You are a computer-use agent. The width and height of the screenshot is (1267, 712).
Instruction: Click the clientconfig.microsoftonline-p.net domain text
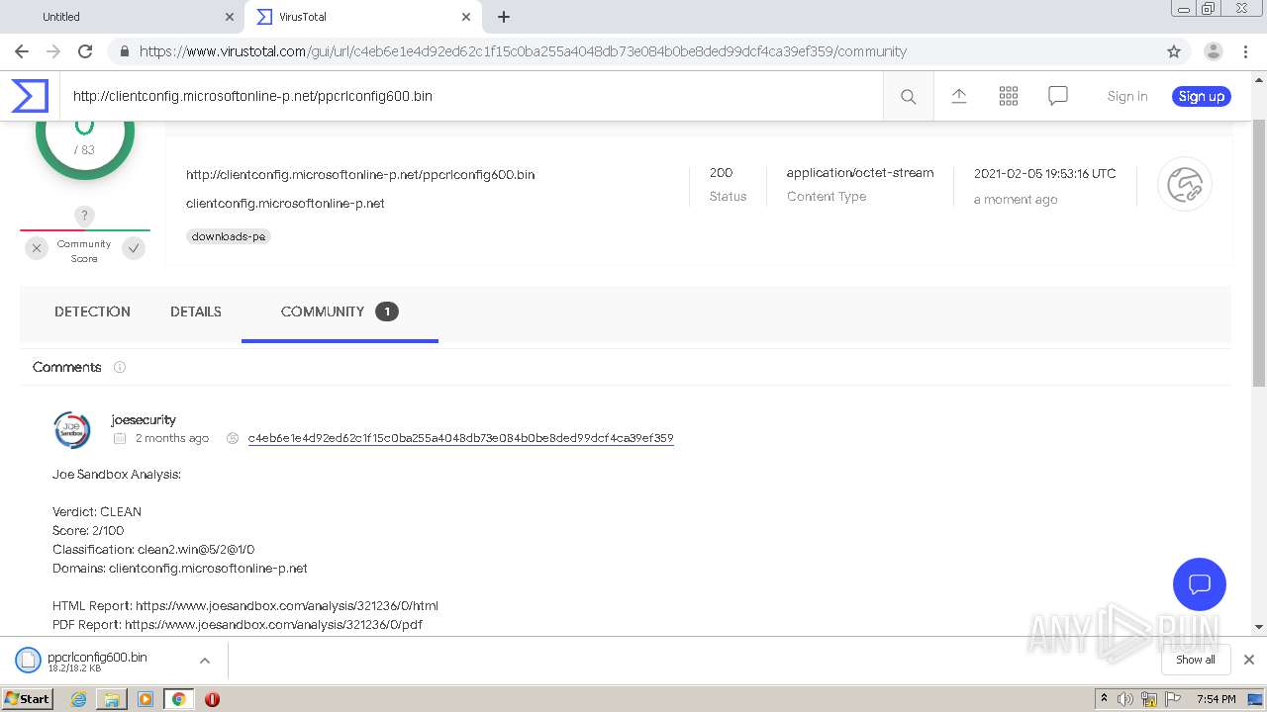285,204
